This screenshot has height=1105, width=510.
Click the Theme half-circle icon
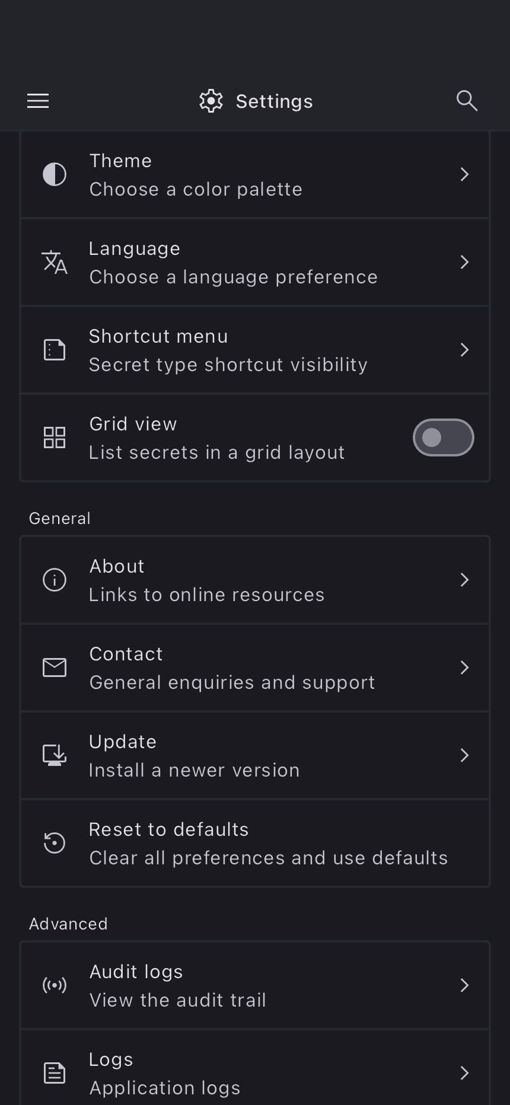tap(55, 175)
